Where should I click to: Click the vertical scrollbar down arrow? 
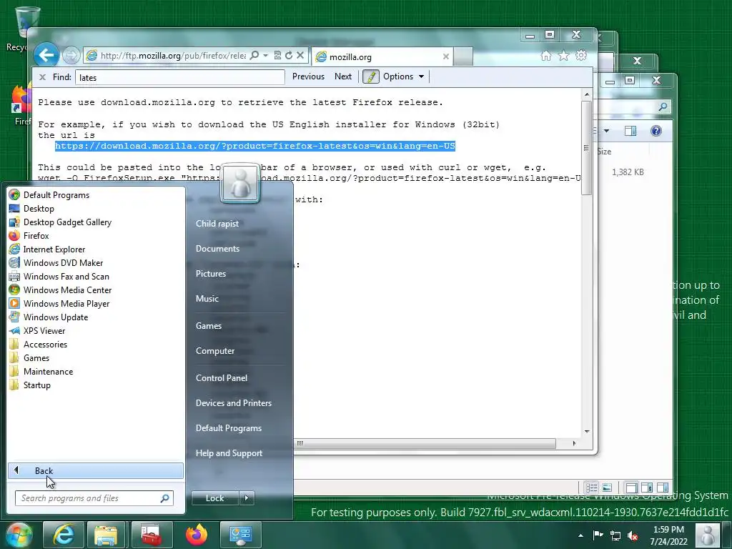point(587,432)
